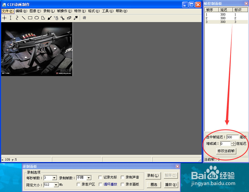Expand the 每秒帧数 dropdown
The height and width of the screenshot is (192, 249).
point(54,178)
